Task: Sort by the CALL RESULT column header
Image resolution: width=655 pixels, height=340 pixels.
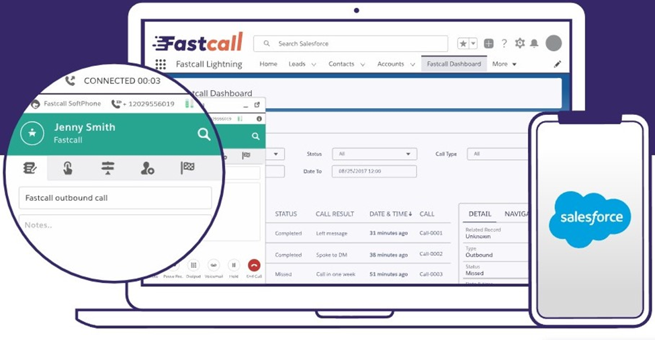Action: click(335, 214)
